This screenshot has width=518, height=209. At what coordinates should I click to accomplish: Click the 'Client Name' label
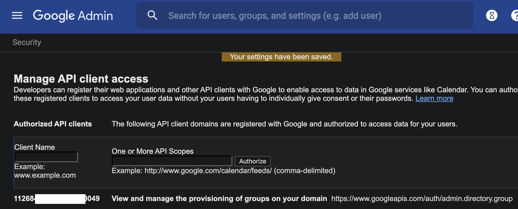coord(34,147)
